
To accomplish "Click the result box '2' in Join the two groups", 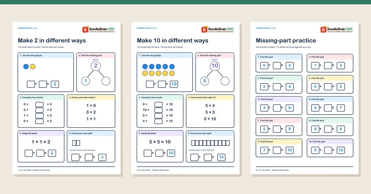I will (x=55, y=84).
